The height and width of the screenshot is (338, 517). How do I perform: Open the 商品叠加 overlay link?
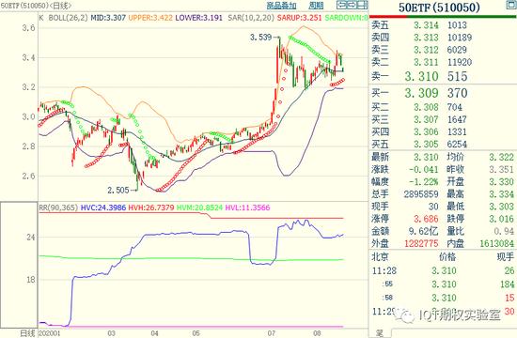[281, 6]
